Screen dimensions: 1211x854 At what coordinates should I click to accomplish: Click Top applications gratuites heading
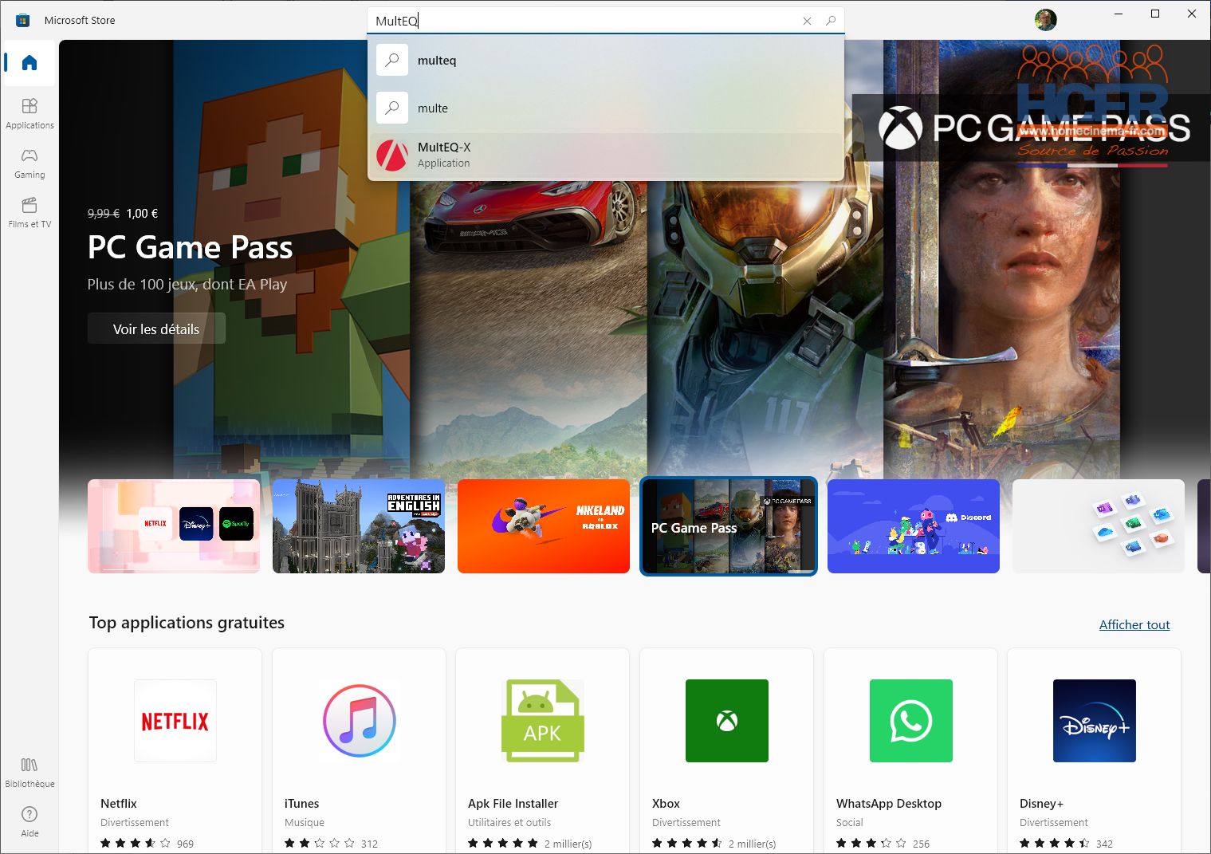click(187, 623)
